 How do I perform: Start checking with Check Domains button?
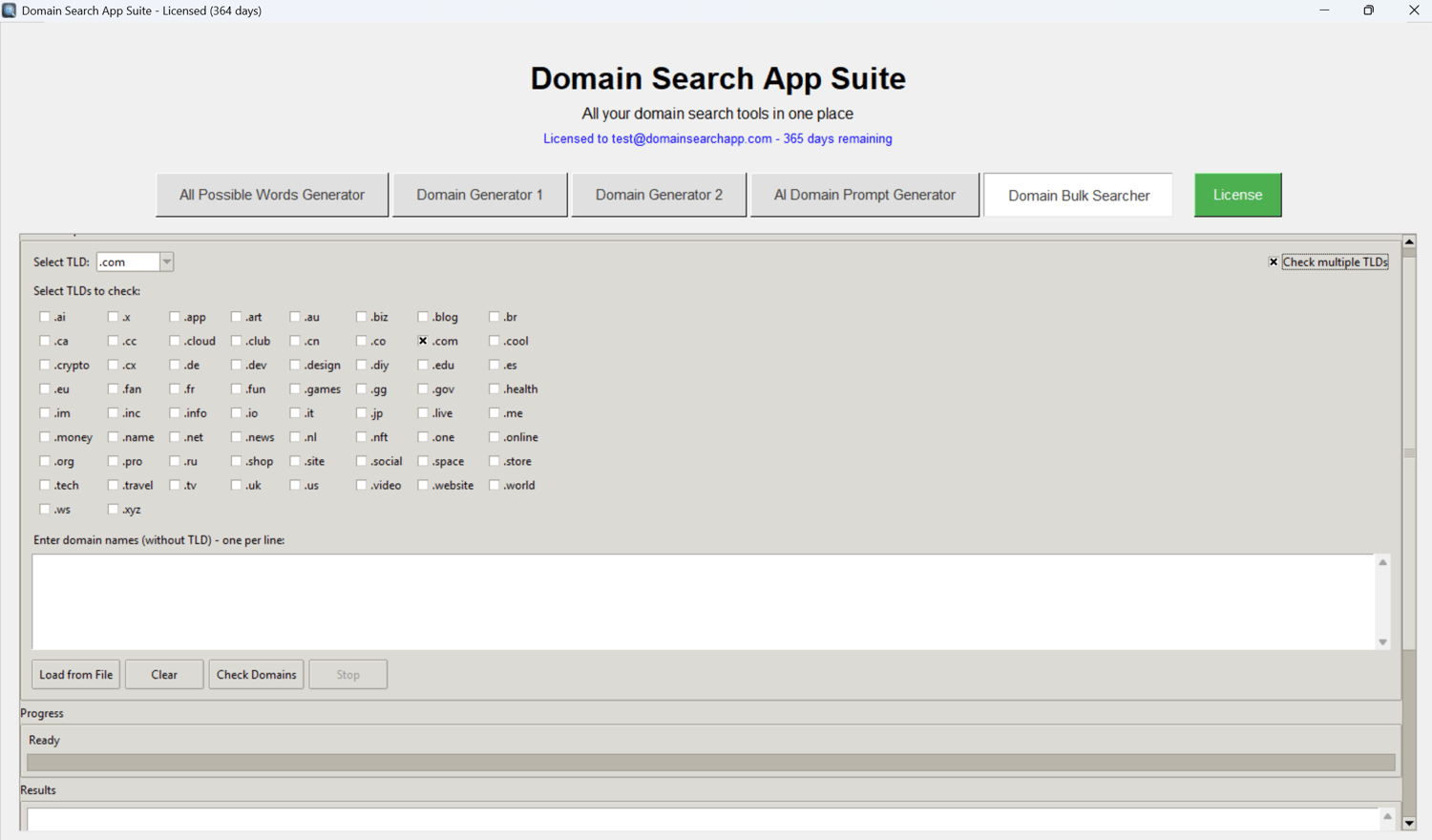click(256, 674)
